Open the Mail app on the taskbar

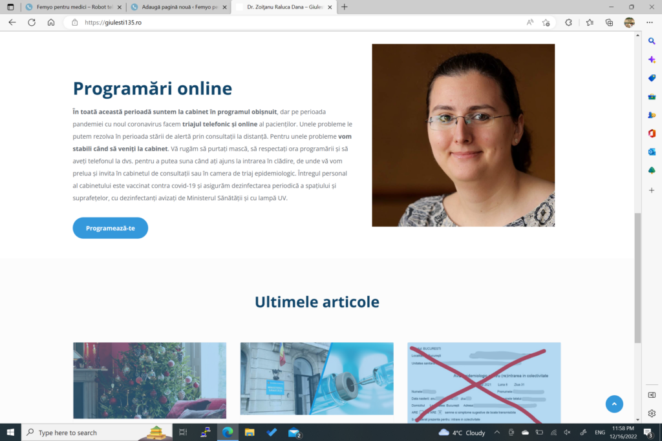click(294, 432)
